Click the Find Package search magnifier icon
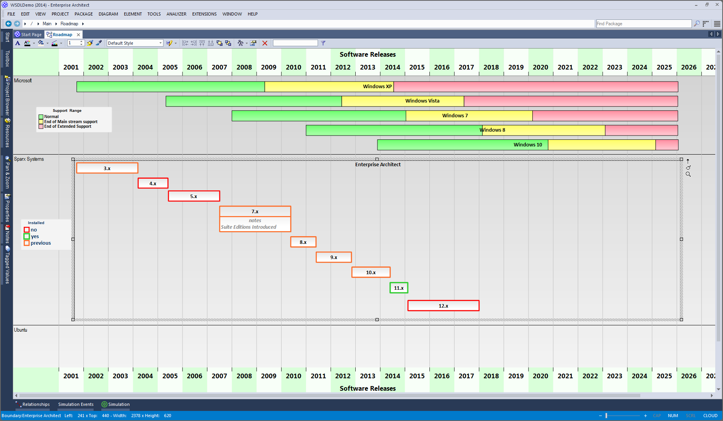723x421 pixels. pos(697,24)
